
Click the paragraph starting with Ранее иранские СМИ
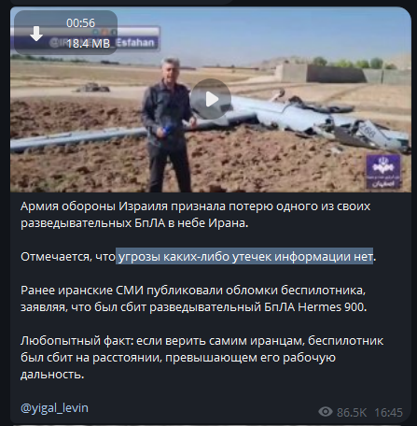click(x=194, y=298)
